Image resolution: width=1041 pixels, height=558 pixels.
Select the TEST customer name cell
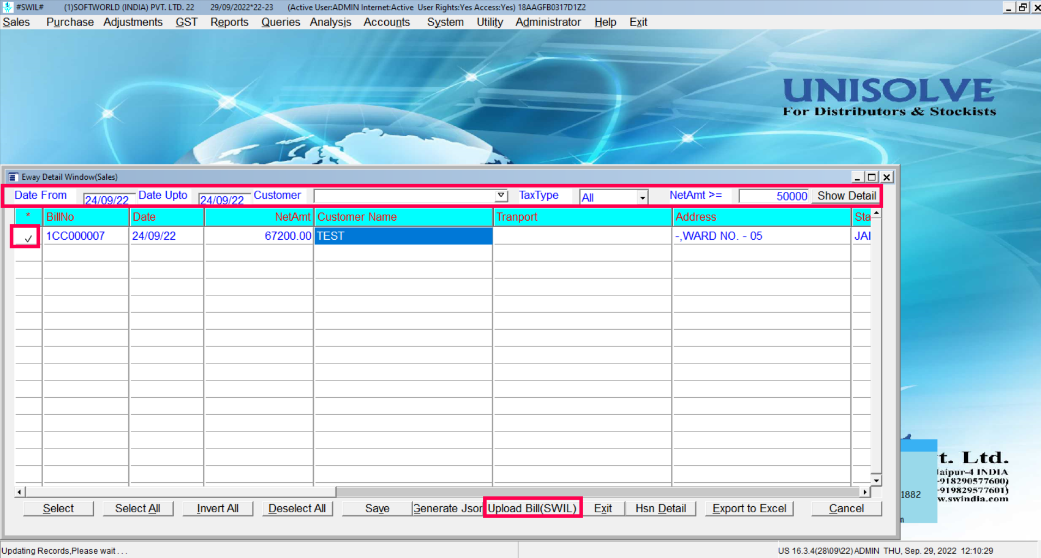click(x=403, y=236)
